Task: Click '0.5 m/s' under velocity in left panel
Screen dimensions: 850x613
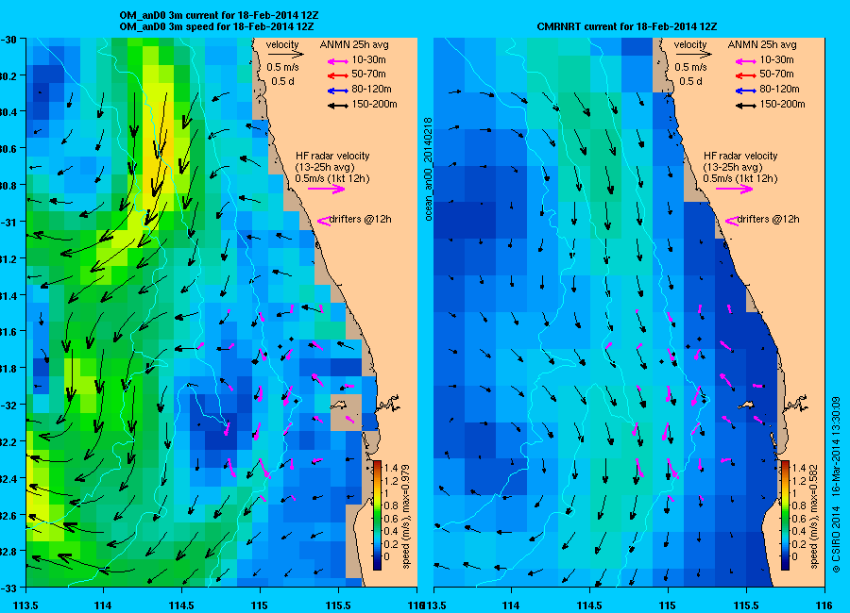Action: pyautogui.click(x=282, y=68)
